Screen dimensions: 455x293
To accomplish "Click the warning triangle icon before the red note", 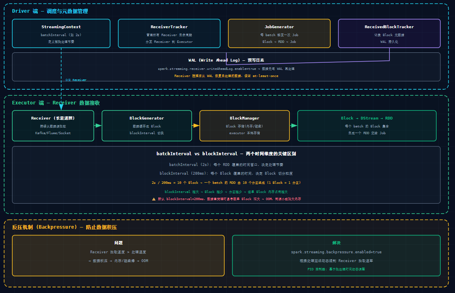I will [x=154, y=199].
